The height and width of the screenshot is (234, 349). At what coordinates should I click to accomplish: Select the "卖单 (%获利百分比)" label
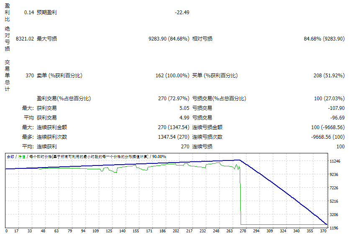click(59, 76)
